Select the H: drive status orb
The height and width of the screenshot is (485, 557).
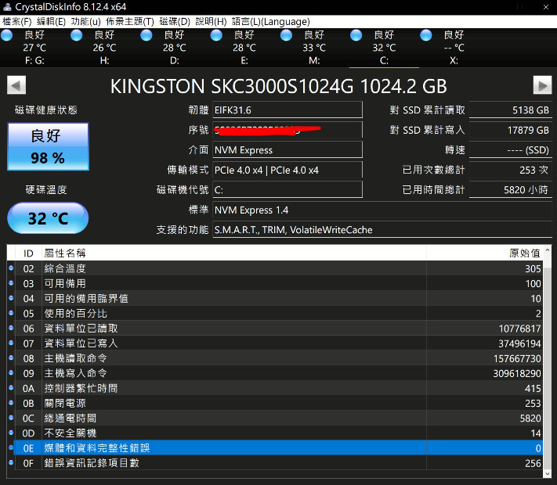[x=76, y=35]
